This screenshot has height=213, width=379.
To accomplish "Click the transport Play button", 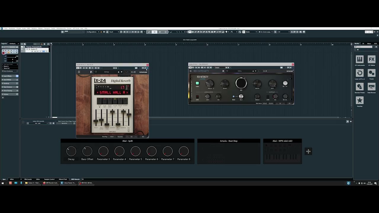I will 160,32.
